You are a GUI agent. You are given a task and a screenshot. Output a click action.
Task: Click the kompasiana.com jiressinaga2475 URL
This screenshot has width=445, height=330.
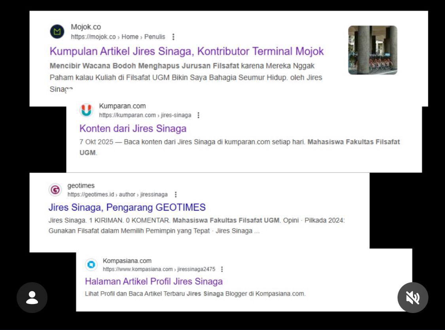click(159, 269)
